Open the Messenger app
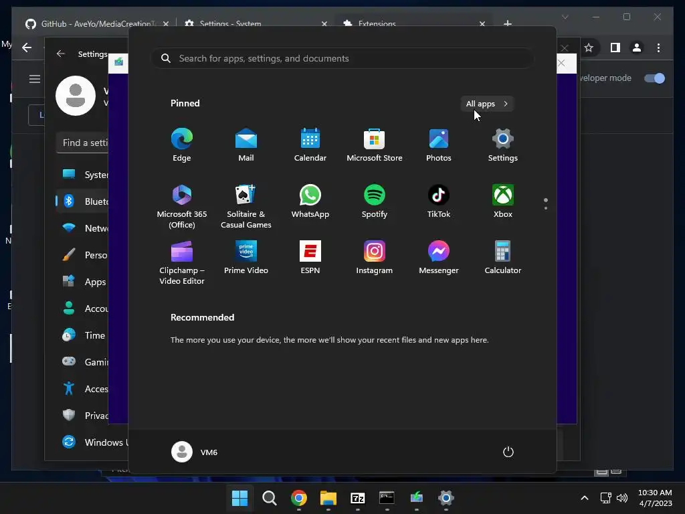Screen dimensions: 685x514 (x=439, y=258)
